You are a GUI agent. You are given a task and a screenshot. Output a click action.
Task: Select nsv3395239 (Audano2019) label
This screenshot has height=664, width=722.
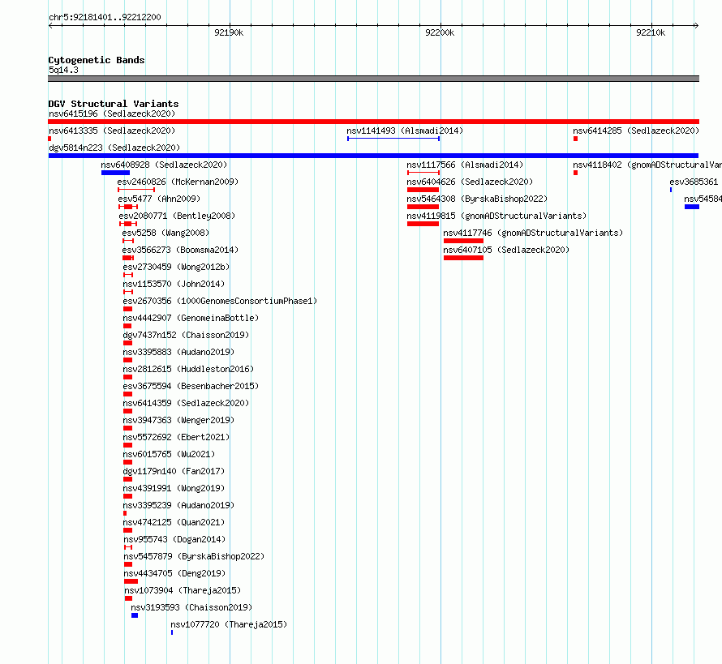pyautogui.click(x=178, y=505)
